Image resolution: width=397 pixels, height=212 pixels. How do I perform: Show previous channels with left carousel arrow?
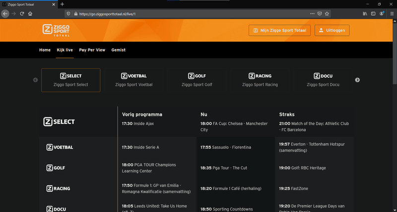click(x=35, y=80)
